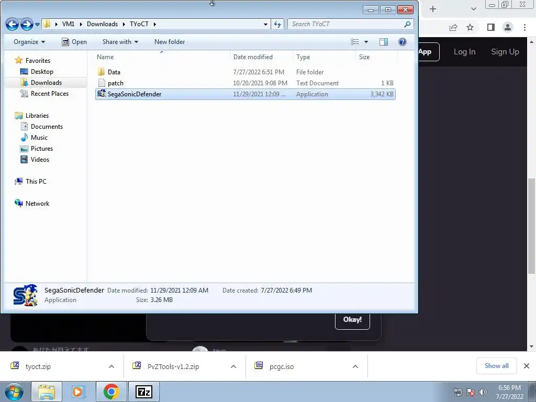This screenshot has height=402, width=536.
Task: Select VM1 in the address breadcrumb
Action: click(x=69, y=24)
